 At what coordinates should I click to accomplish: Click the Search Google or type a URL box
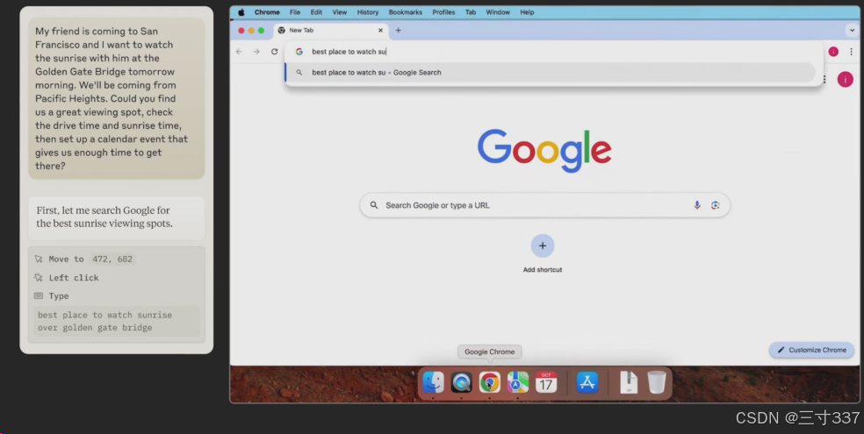545,205
